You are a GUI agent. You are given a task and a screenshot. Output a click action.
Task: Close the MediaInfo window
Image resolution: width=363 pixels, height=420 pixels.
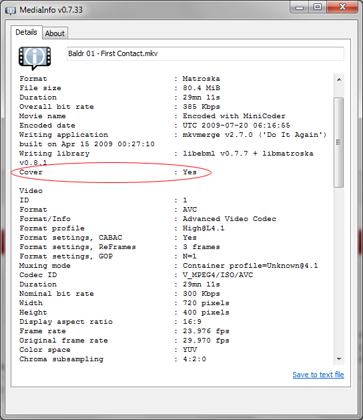(342, 7)
